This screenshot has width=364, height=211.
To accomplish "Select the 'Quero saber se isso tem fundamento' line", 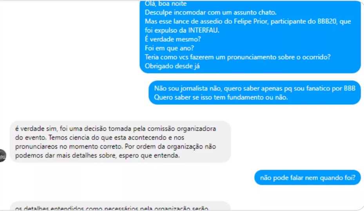I will pos(221,97).
